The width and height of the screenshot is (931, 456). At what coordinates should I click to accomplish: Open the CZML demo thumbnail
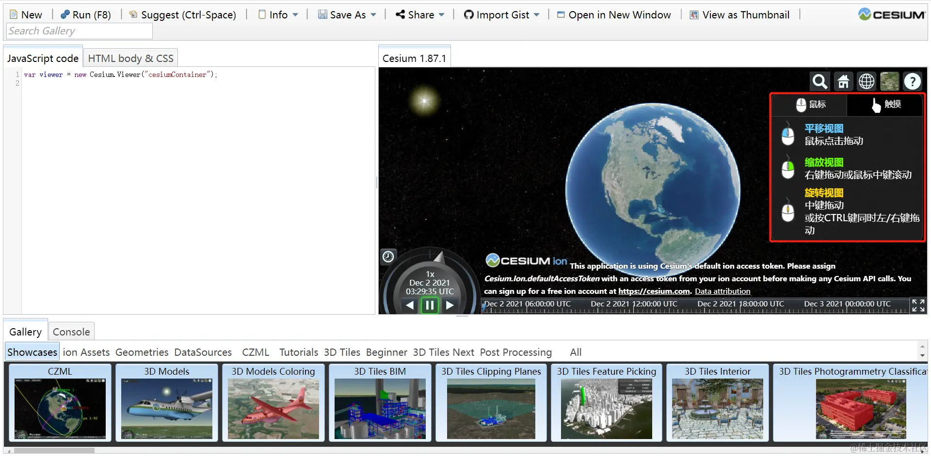(x=60, y=403)
